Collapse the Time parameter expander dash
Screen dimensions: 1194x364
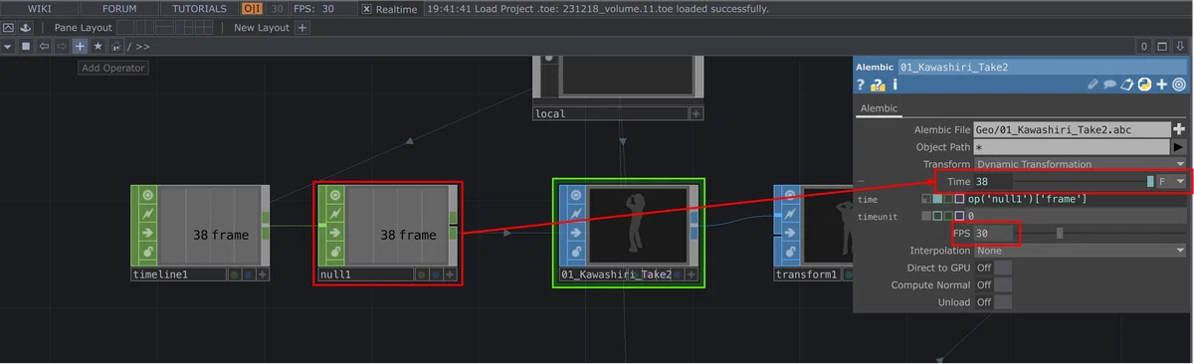[862, 182]
